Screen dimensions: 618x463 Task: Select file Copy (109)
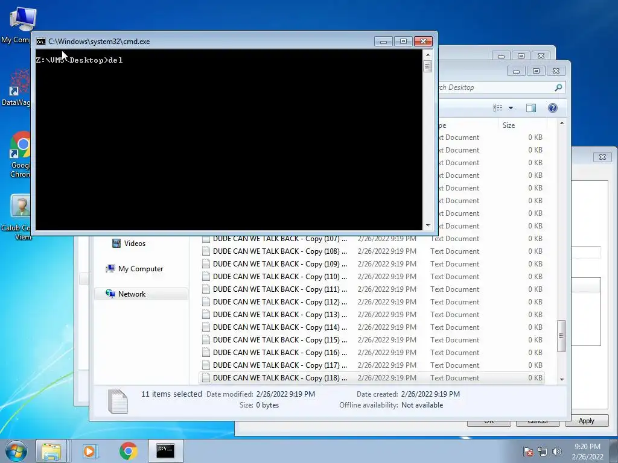click(372, 264)
